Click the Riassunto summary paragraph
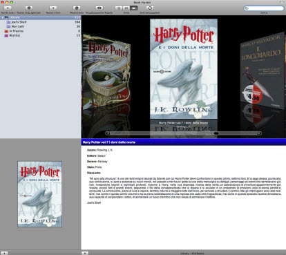The image size is (286, 255). coord(185,188)
